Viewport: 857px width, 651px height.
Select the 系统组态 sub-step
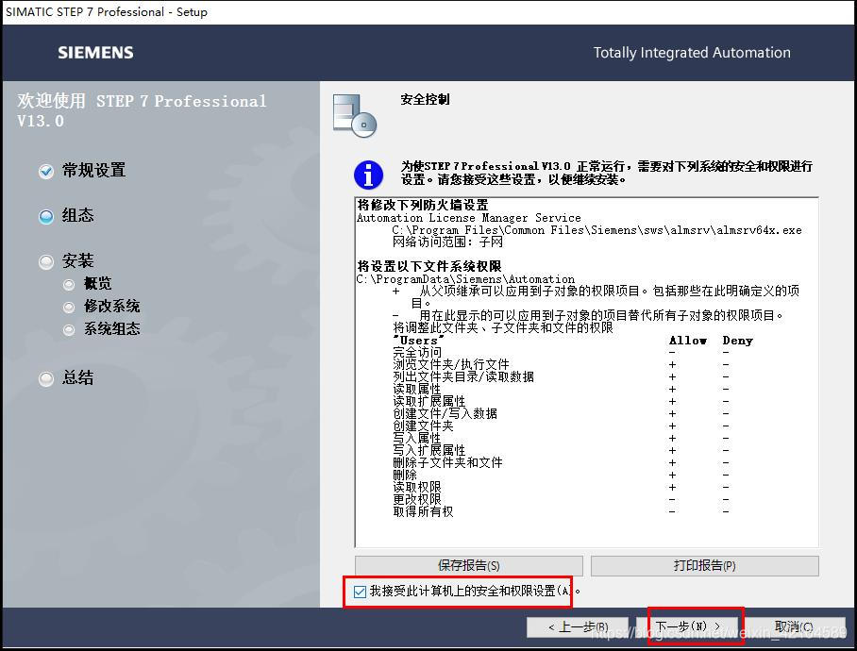102,328
